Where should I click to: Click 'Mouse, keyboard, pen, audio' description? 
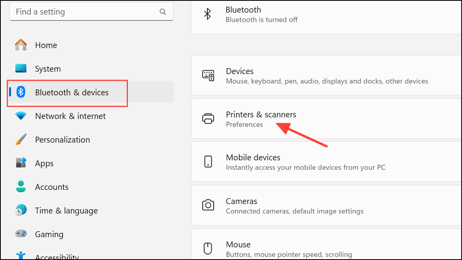pos(327,81)
